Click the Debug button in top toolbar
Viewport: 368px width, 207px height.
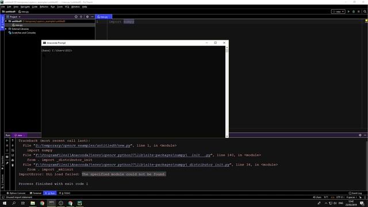pyautogui.click(x=354, y=11)
